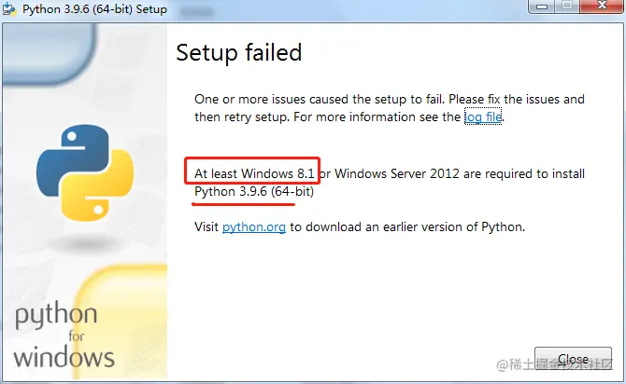Click the disabled maximize button
Viewport: 626px width, 384px height.
coord(567,6)
